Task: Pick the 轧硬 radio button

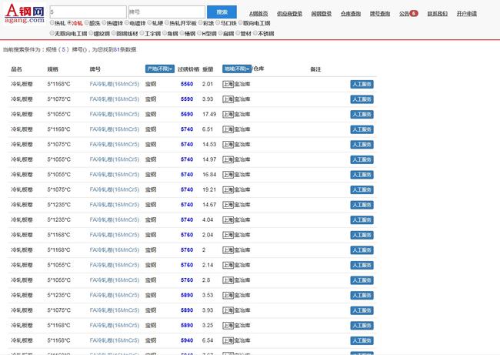Action: (x=149, y=22)
